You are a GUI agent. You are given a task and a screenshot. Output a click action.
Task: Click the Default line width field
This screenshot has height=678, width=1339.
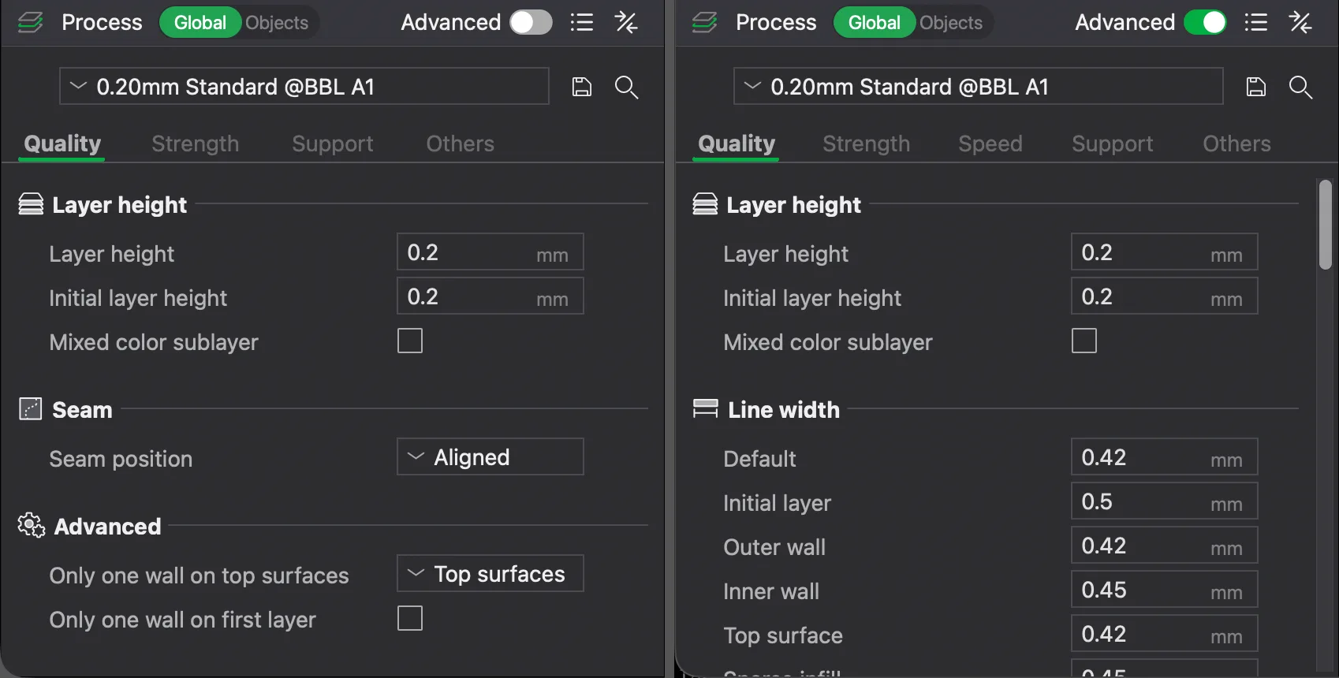pos(1165,457)
